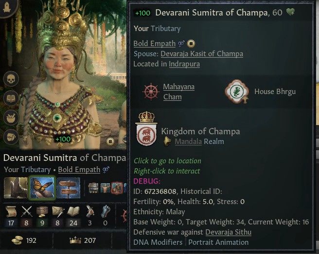
Task: Click the House Bhrgu emblem
Action: coord(237,92)
